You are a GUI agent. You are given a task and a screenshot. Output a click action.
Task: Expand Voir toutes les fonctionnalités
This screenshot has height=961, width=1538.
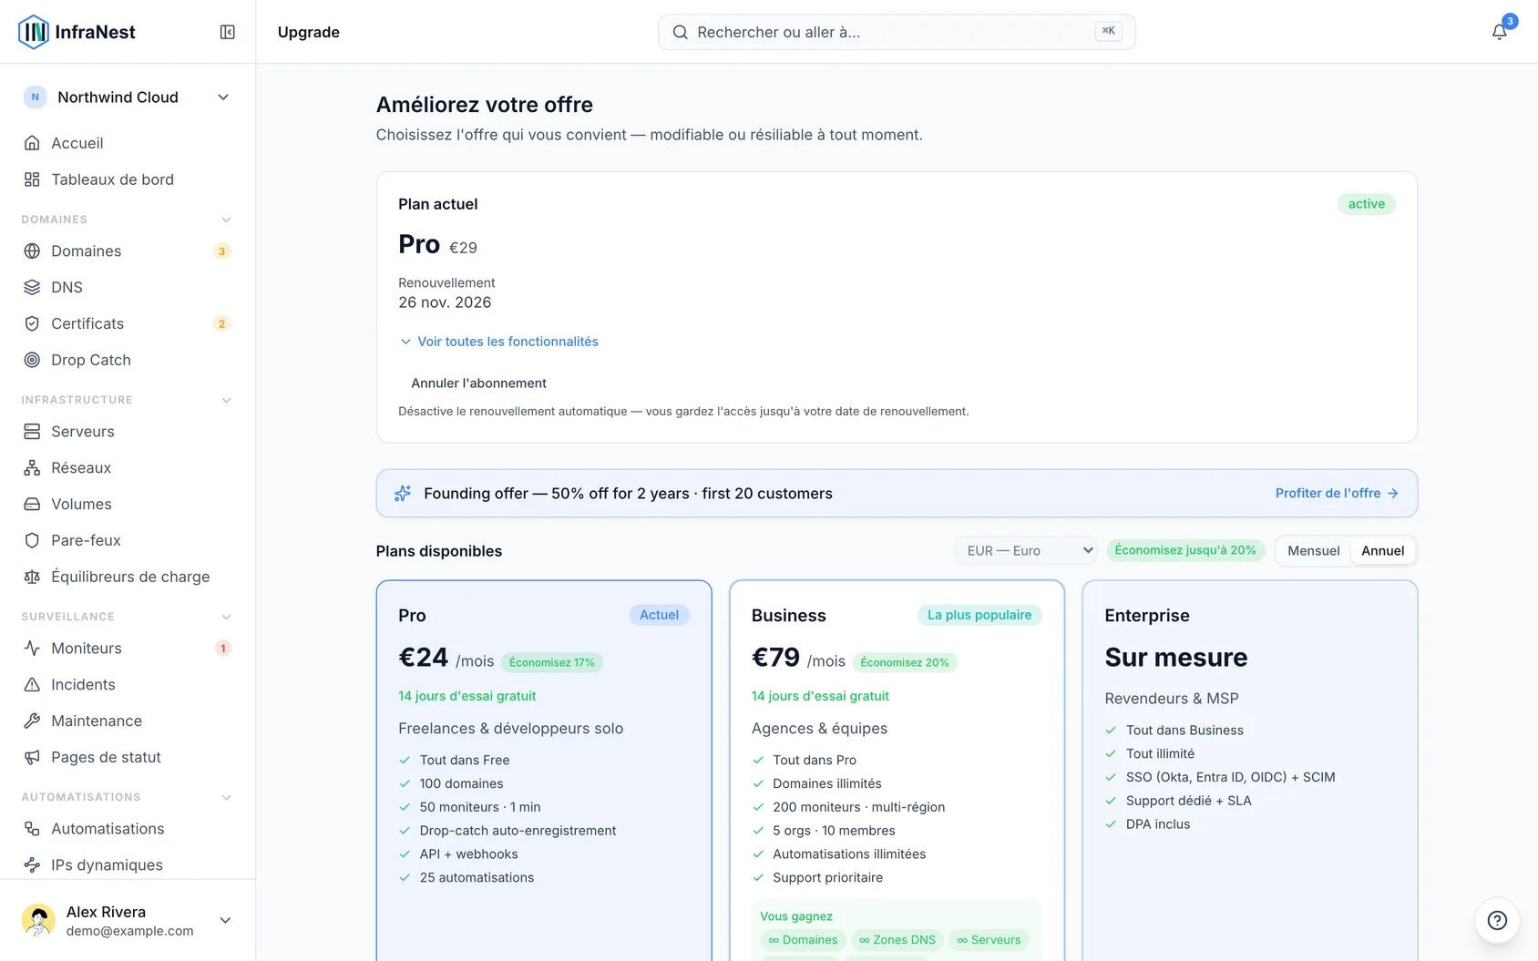point(499,342)
